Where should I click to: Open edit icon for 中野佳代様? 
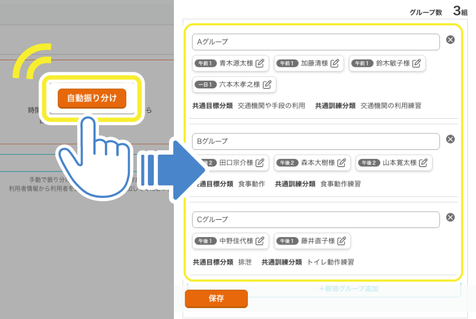(260, 241)
